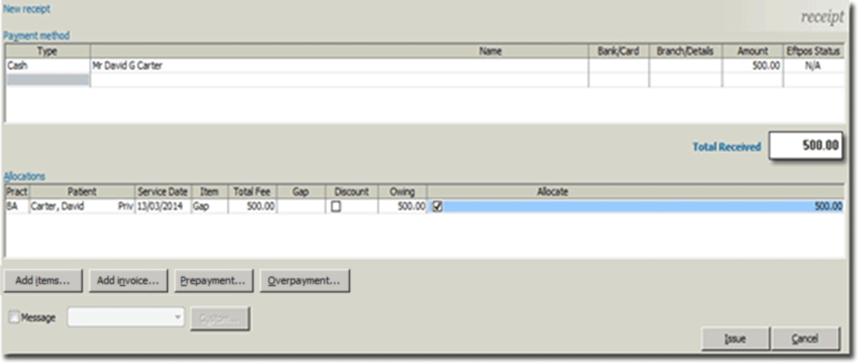The image size is (858, 363).
Task: Select the highlighted Allocate amount 500.00 cell
Action: click(x=643, y=207)
